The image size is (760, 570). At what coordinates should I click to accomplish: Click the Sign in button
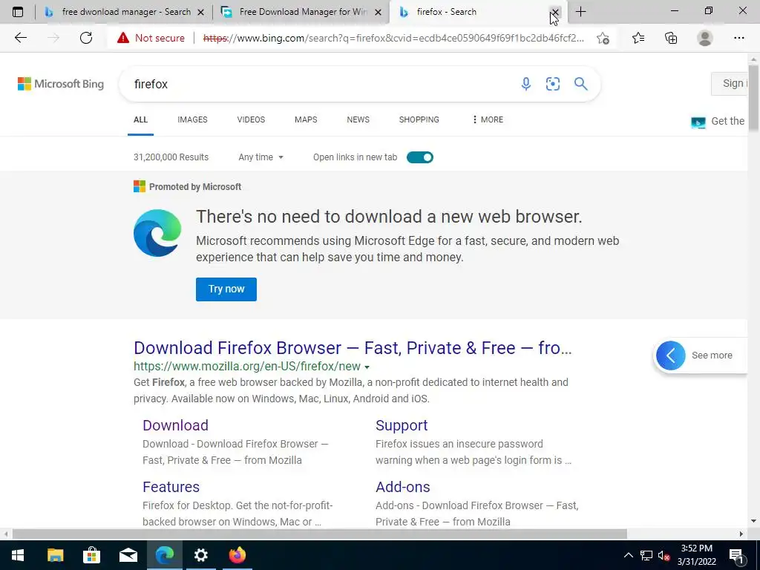730,83
